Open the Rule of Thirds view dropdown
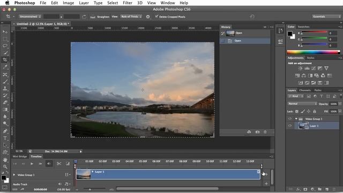343x193 pixels. pyautogui.click(x=131, y=17)
